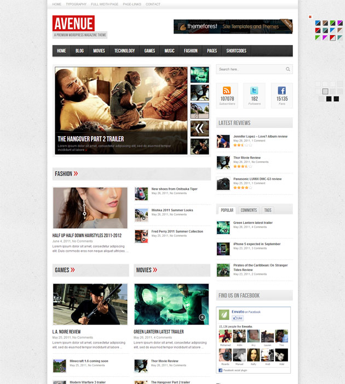345x384 pixels.
Task: Select the cyclist slider thumbnail
Action: coord(200,110)
